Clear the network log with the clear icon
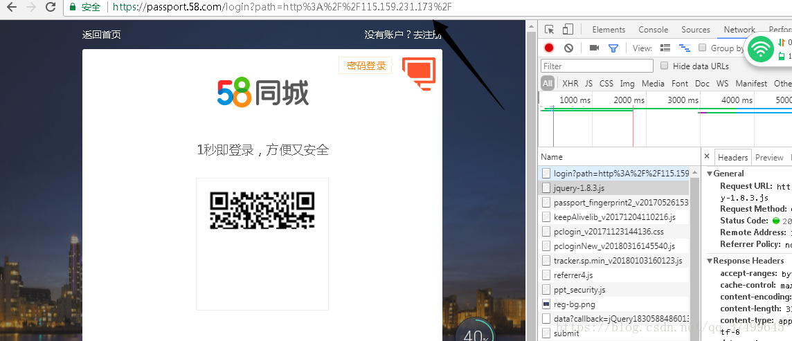The height and width of the screenshot is (341, 792). pyautogui.click(x=569, y=48)
